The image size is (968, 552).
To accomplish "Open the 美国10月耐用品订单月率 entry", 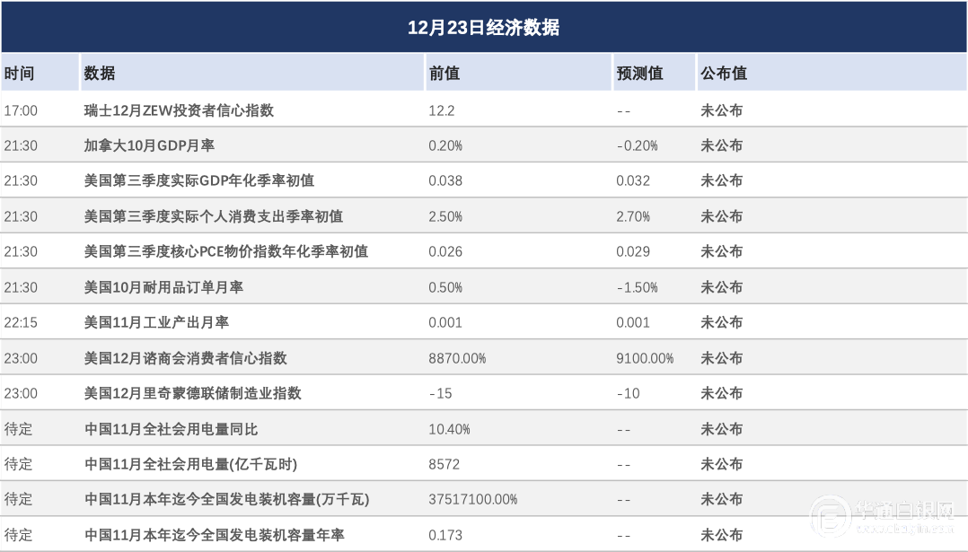I will [163, 287].
